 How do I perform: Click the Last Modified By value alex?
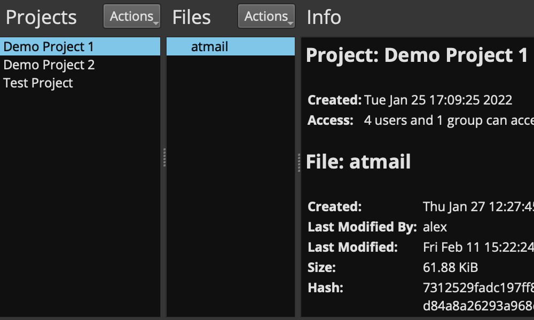(x=435, y=227)
